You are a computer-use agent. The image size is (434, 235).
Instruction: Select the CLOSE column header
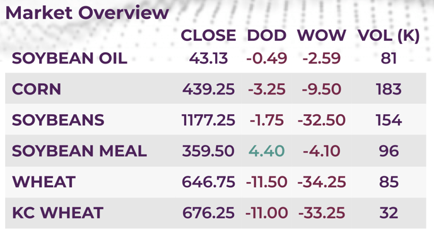coord(208,35)
